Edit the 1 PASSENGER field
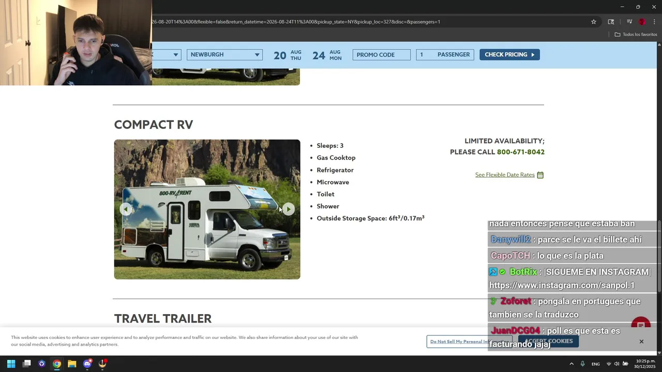This screenshot has height=372, width=662. tap(445, 55)
